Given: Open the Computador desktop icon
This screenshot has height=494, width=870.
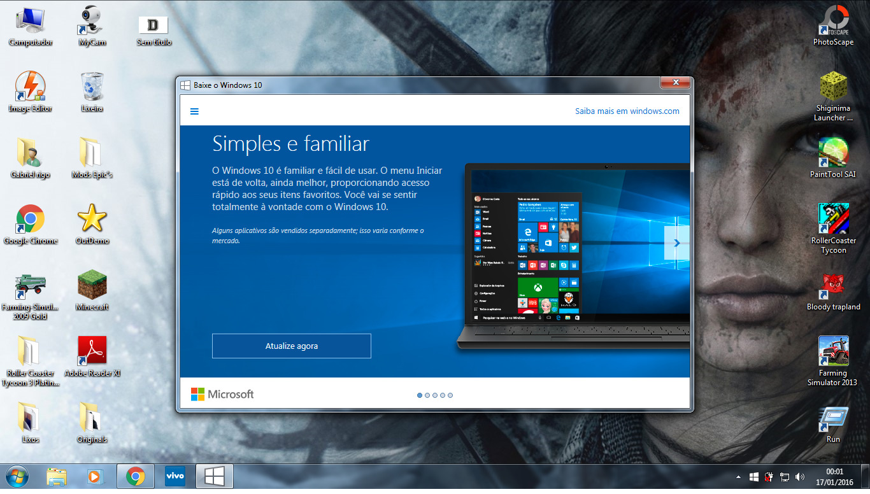Looking at the screenshot, I should (31, 26).
